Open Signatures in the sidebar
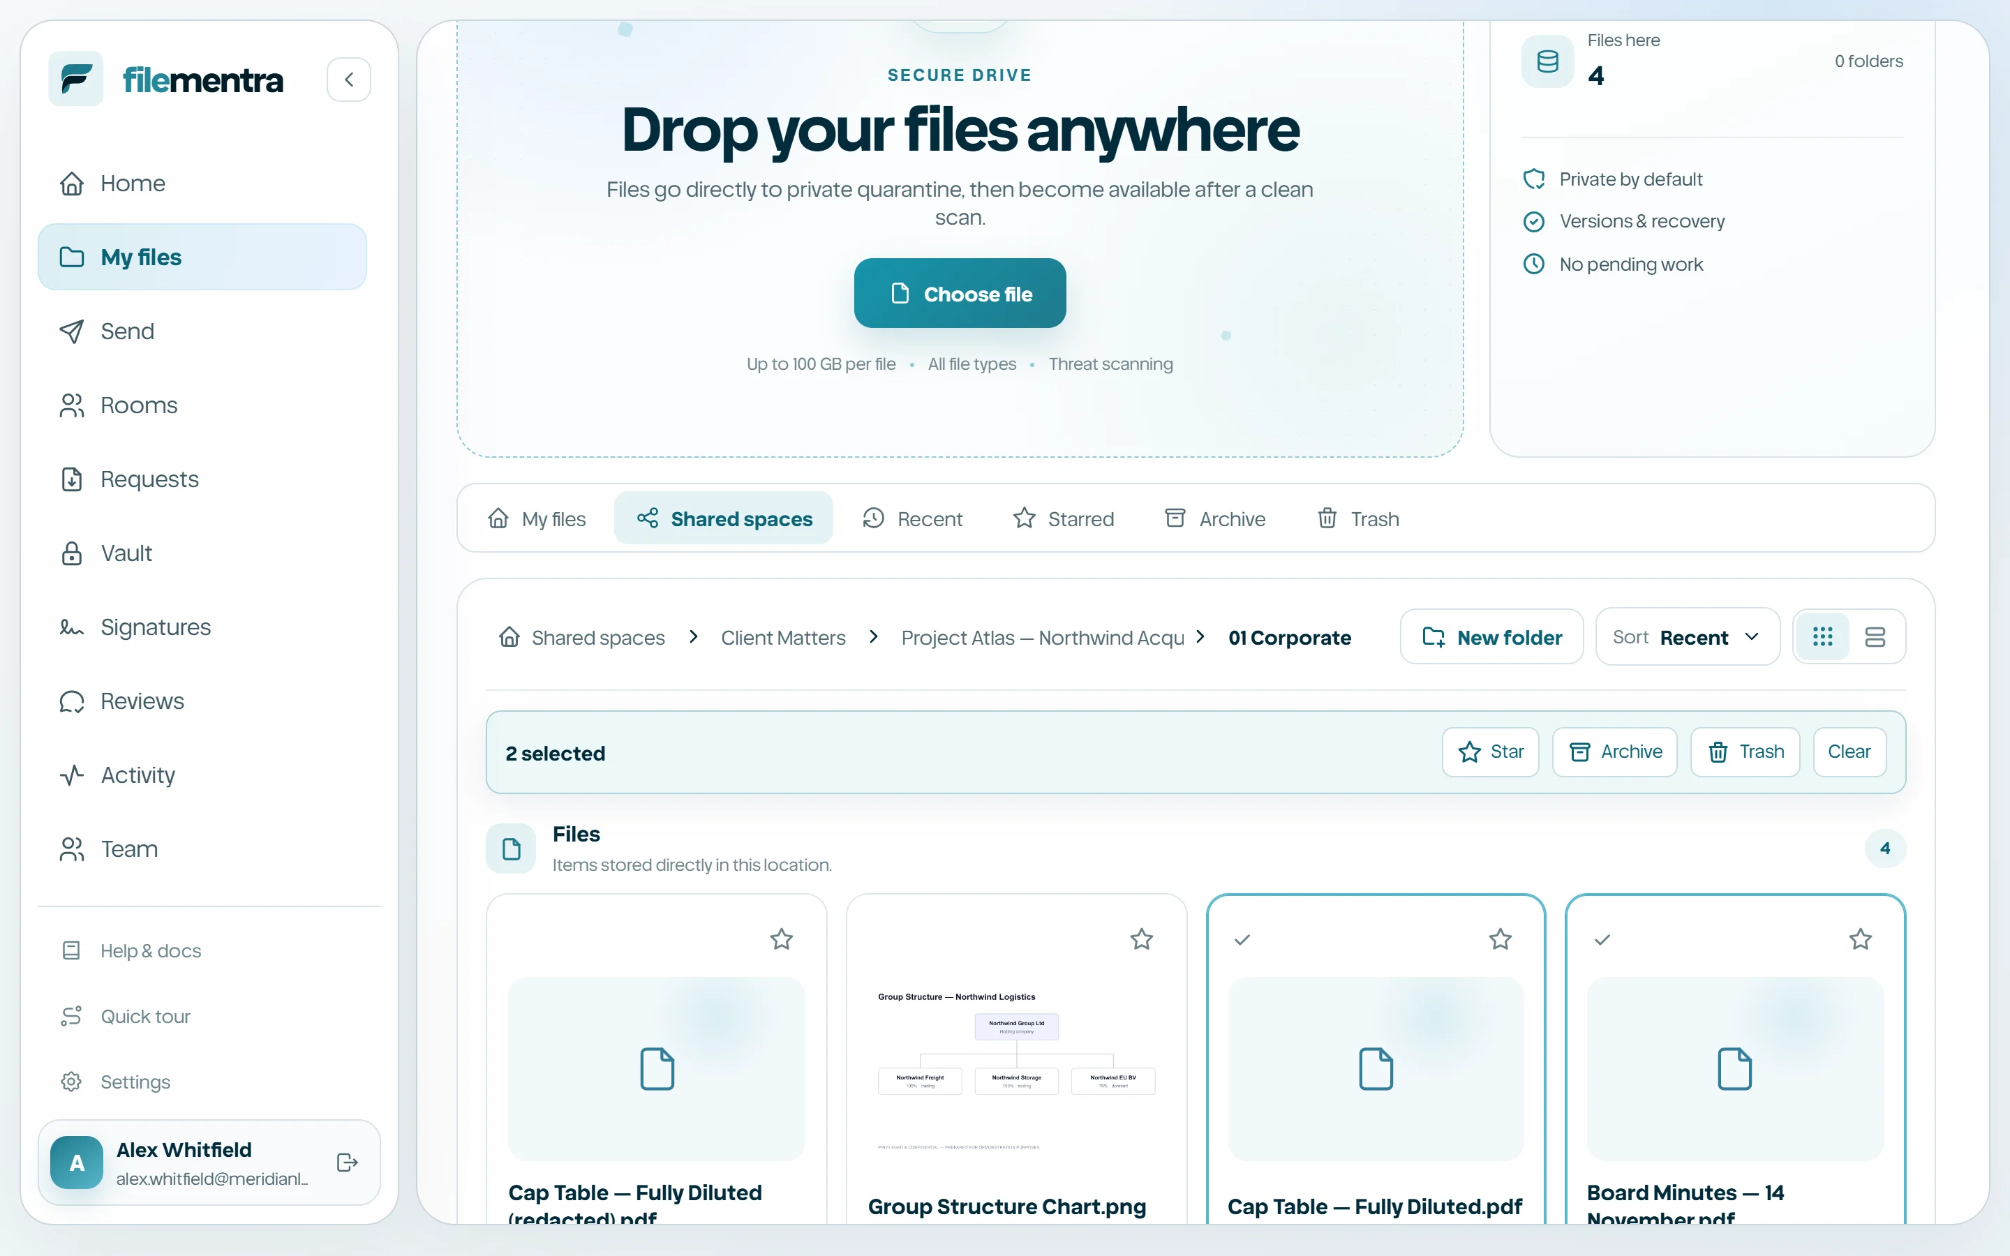Image resolution: width=2010 pixels, height=1256 pixels. (202, 627)
